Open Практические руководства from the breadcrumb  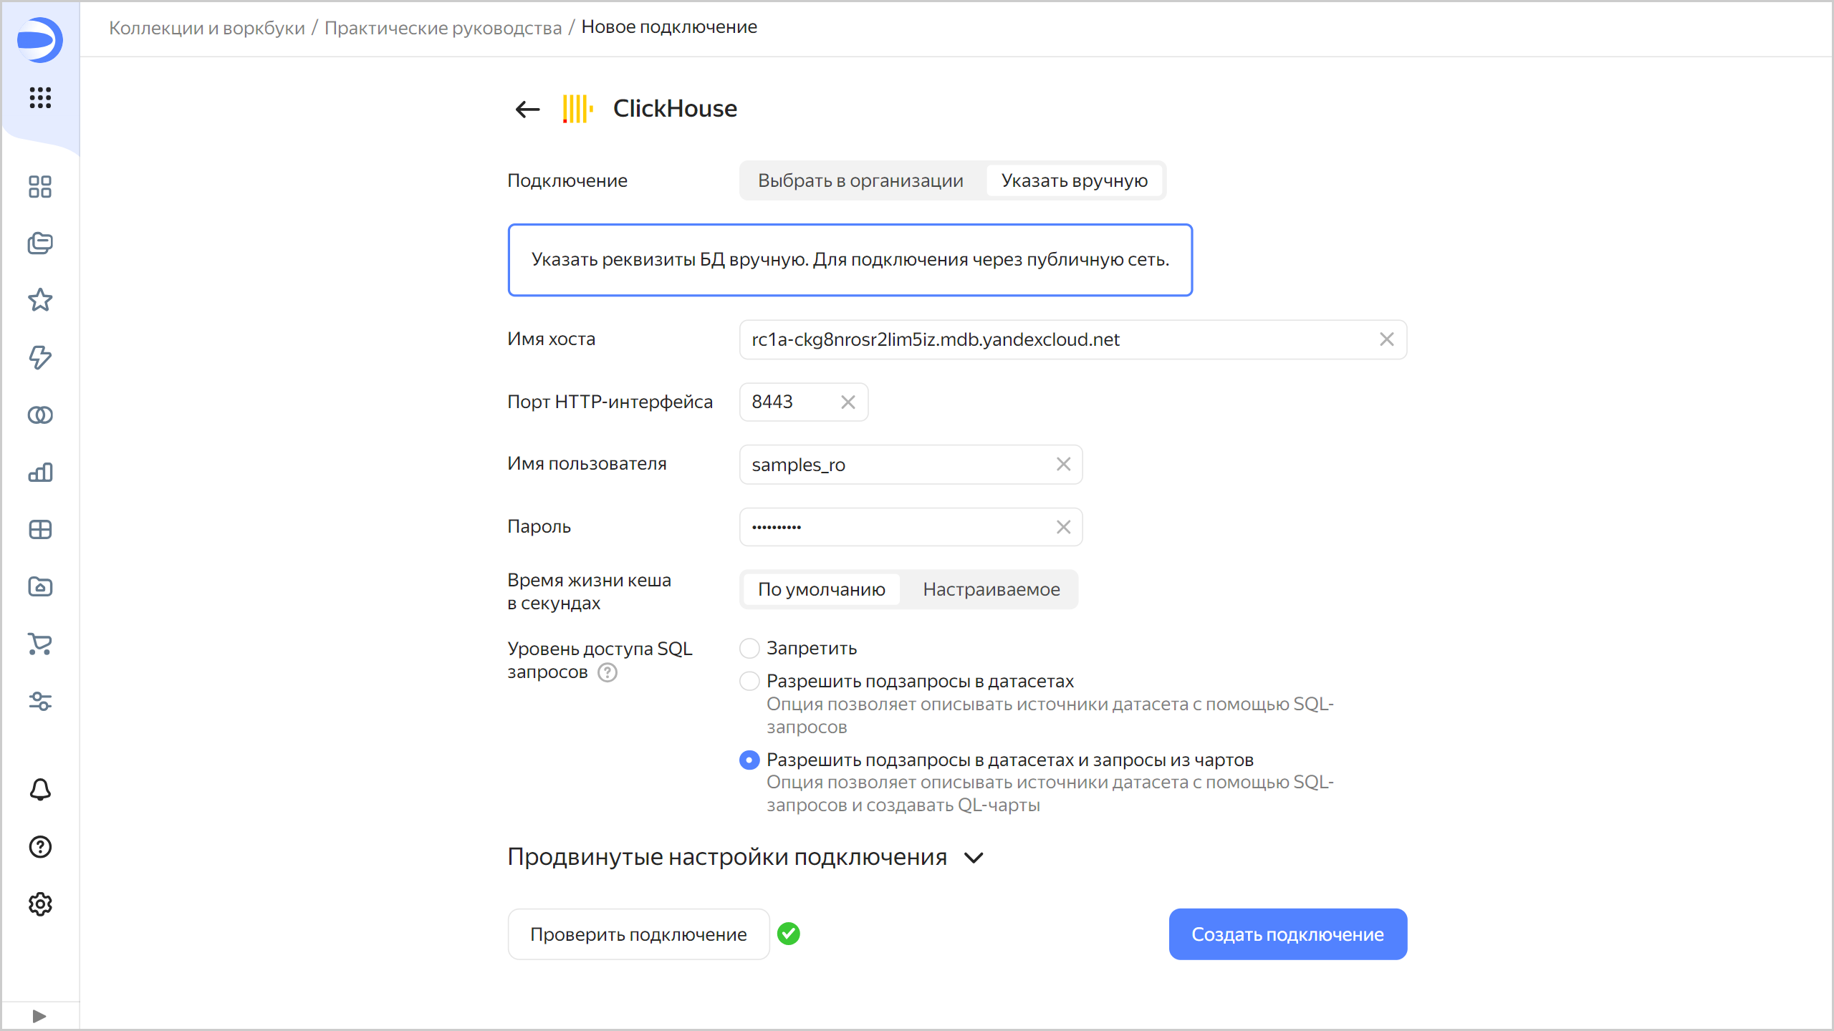pyautogui.click(x=443, y=26)
